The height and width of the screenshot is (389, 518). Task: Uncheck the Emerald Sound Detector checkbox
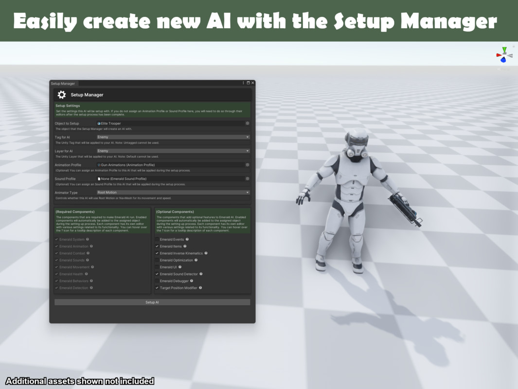157,274
